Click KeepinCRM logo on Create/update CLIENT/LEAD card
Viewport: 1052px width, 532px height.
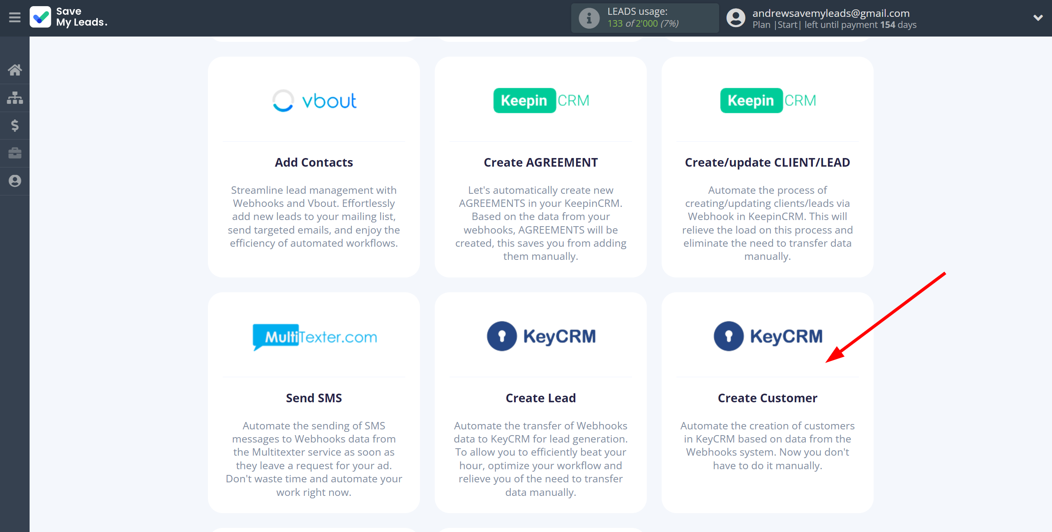(768, 101)
